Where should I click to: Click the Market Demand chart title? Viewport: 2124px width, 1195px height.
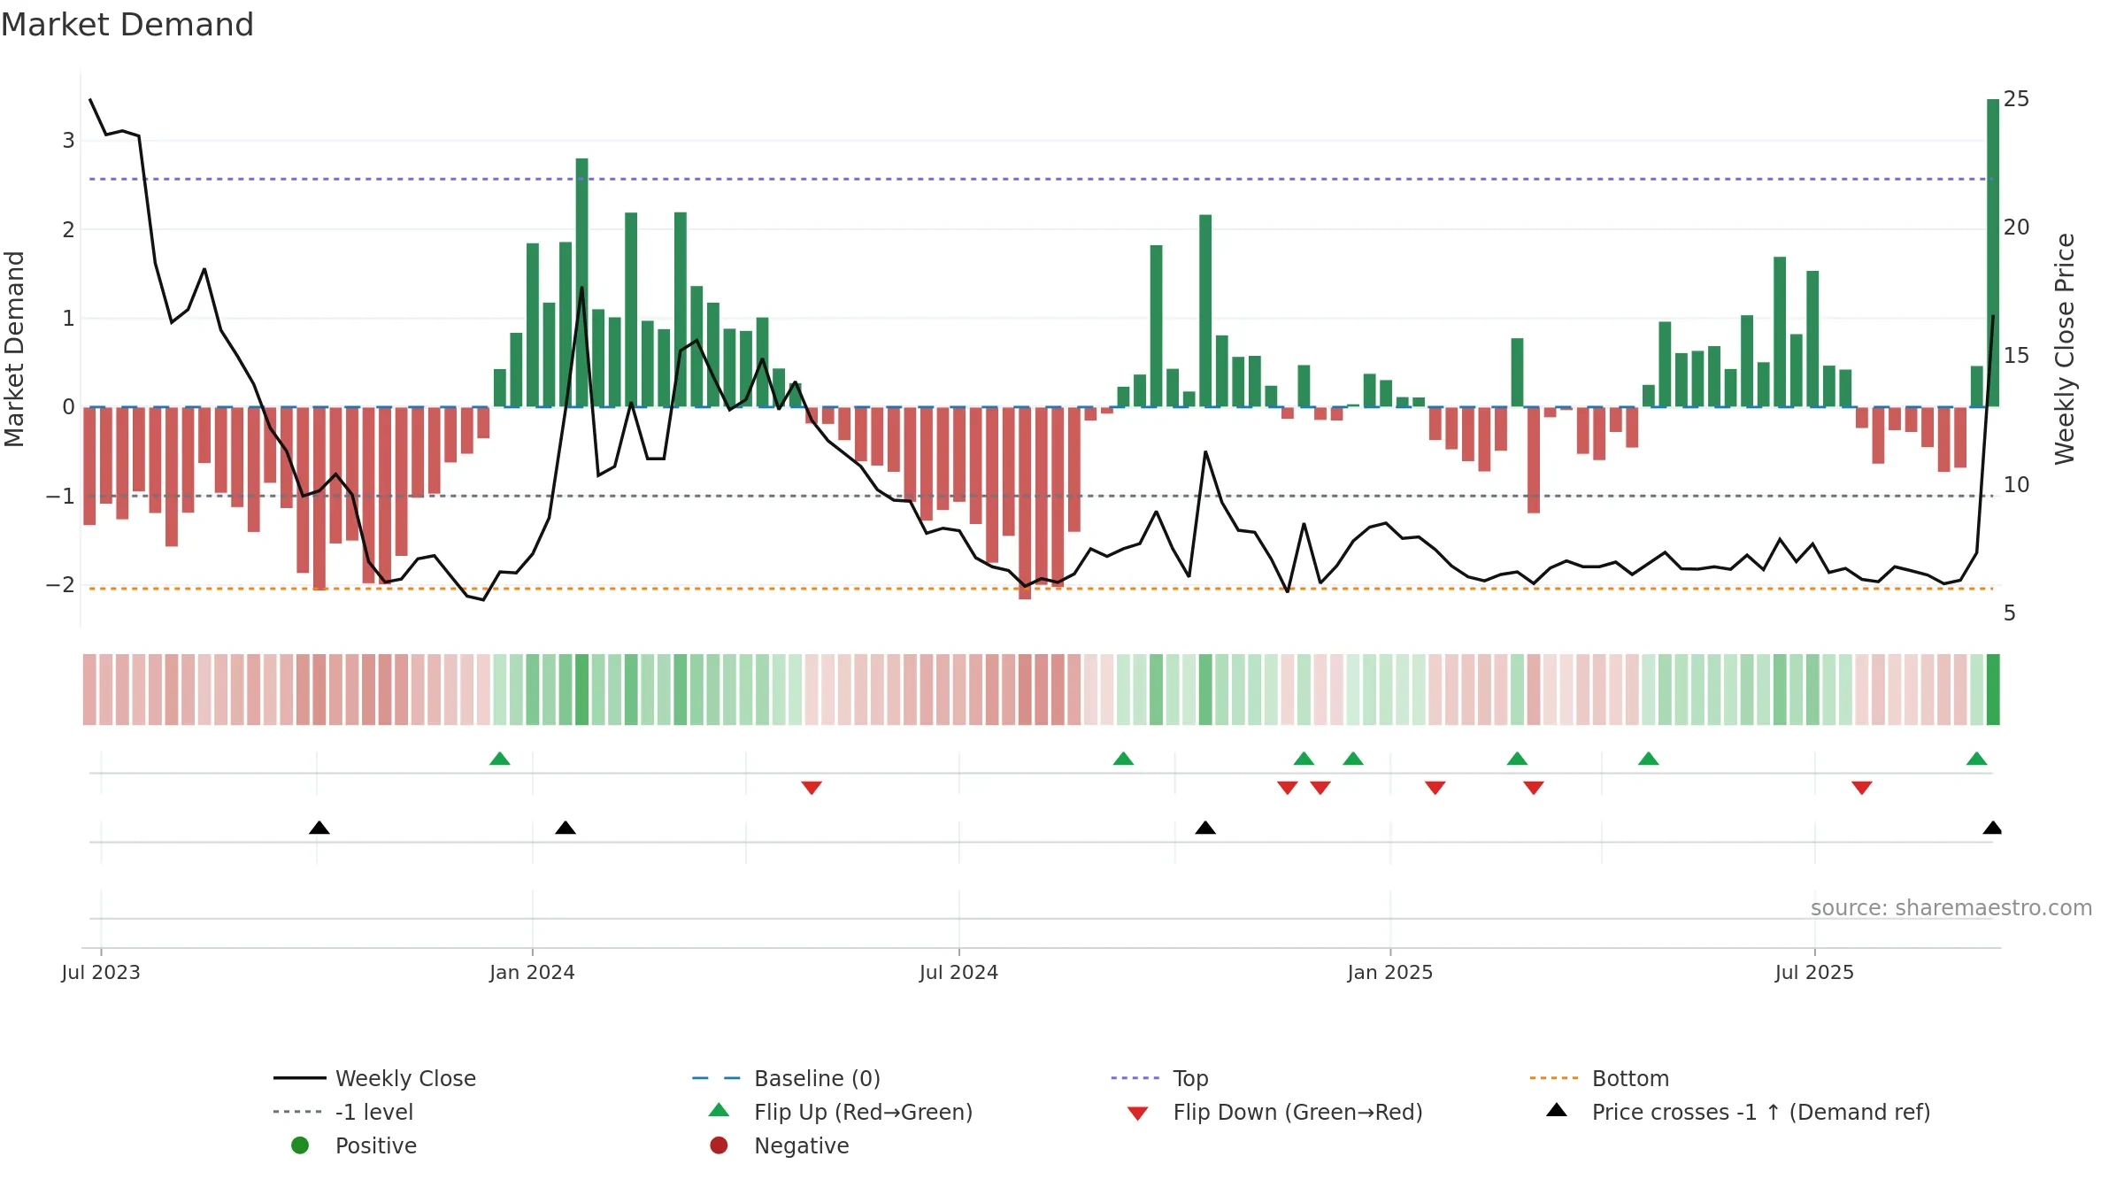(127, 25)
